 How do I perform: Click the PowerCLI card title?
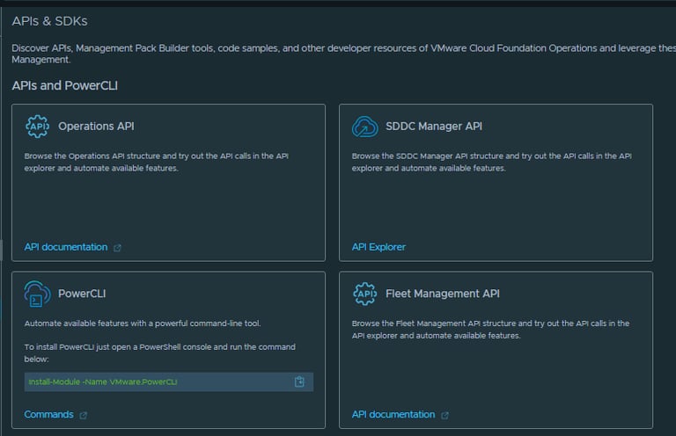tap(82, 294)
